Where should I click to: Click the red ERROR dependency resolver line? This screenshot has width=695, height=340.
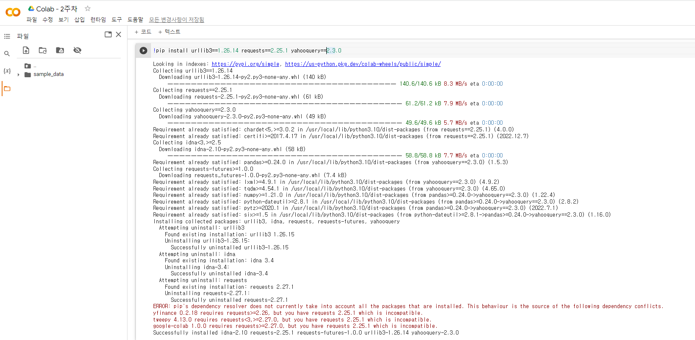point(408,306)
